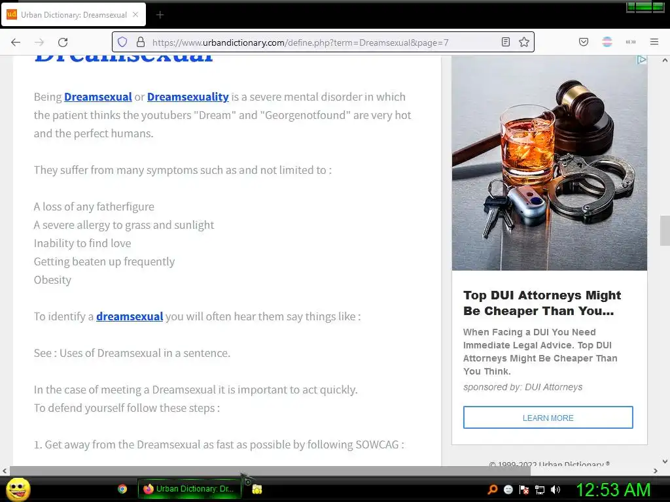This screenshot has width=670, height=502.
Task: Click 'sponsored by: DUI Attorneys' text
Action: (x=523, y=387)
